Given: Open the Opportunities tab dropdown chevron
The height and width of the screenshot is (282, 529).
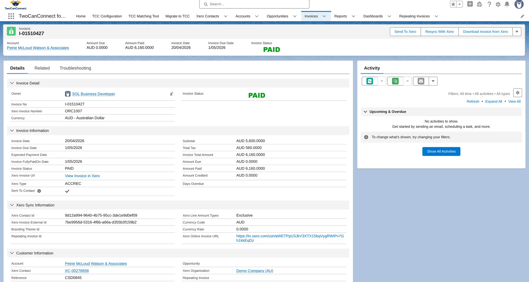Looking at the screenshot, I should pos(295,16).
